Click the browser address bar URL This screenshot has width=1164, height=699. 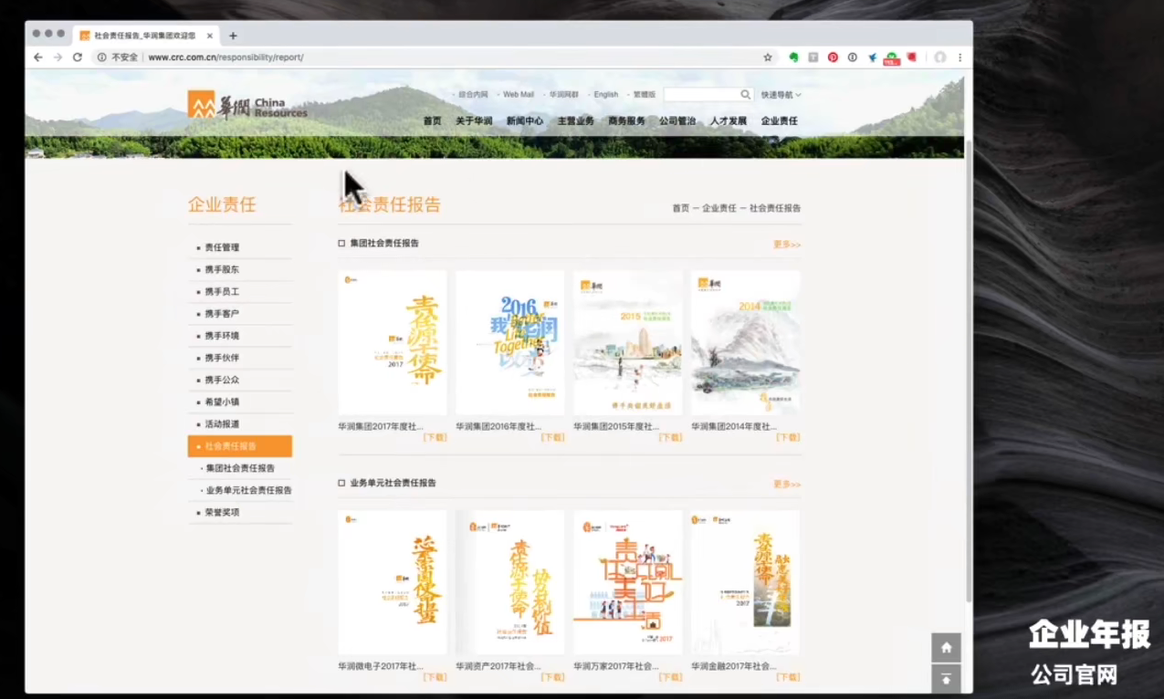[x=225, y=57]
